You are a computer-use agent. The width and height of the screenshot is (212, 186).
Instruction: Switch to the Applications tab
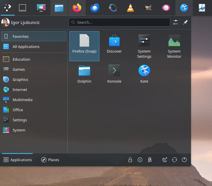tap(18, 160)
